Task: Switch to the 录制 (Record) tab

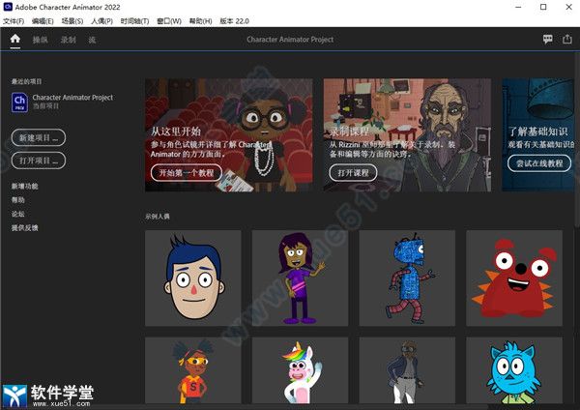Action: (69, 40)
